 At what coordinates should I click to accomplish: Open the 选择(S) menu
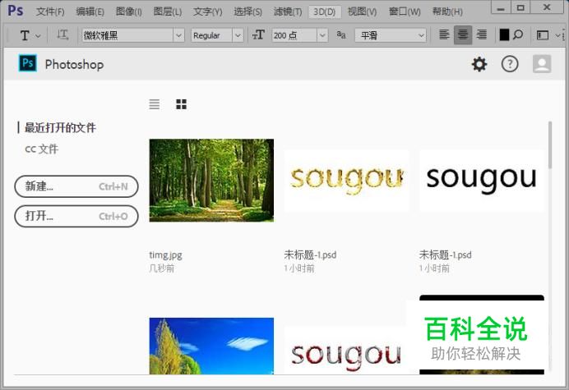(247, 11)
